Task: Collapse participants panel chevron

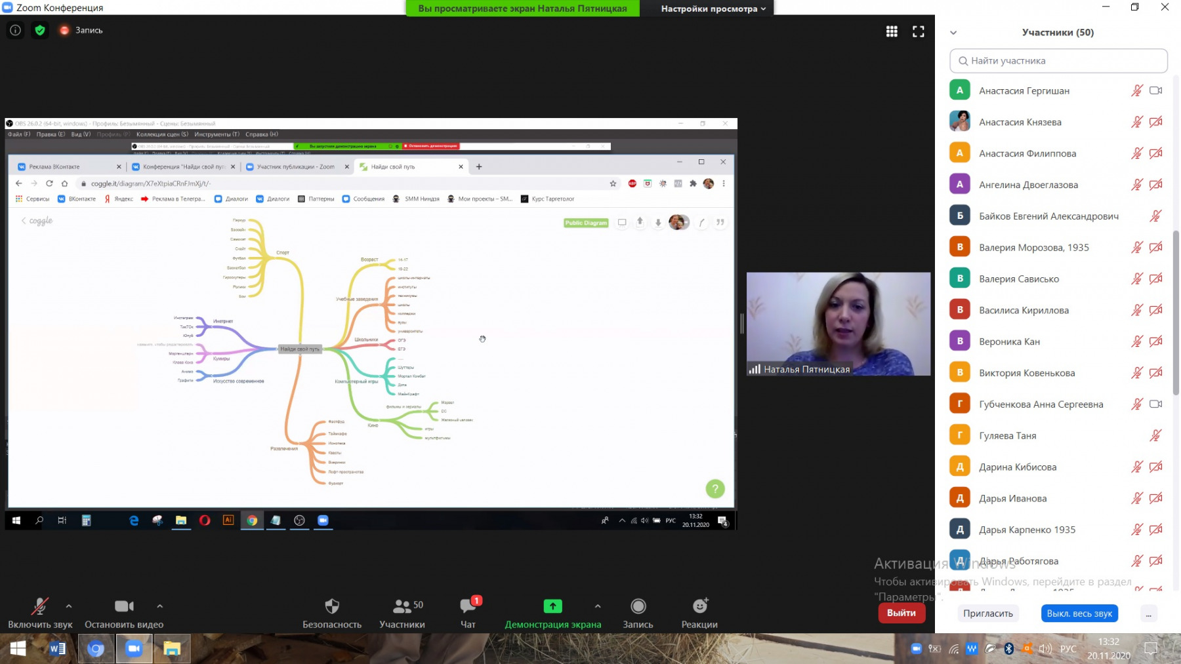Action: click(953, 33)
